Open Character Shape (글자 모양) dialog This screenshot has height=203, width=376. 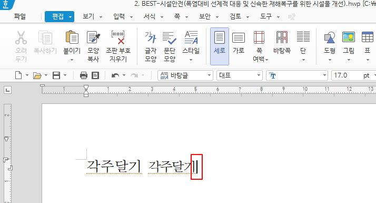[x=151, y=38]
